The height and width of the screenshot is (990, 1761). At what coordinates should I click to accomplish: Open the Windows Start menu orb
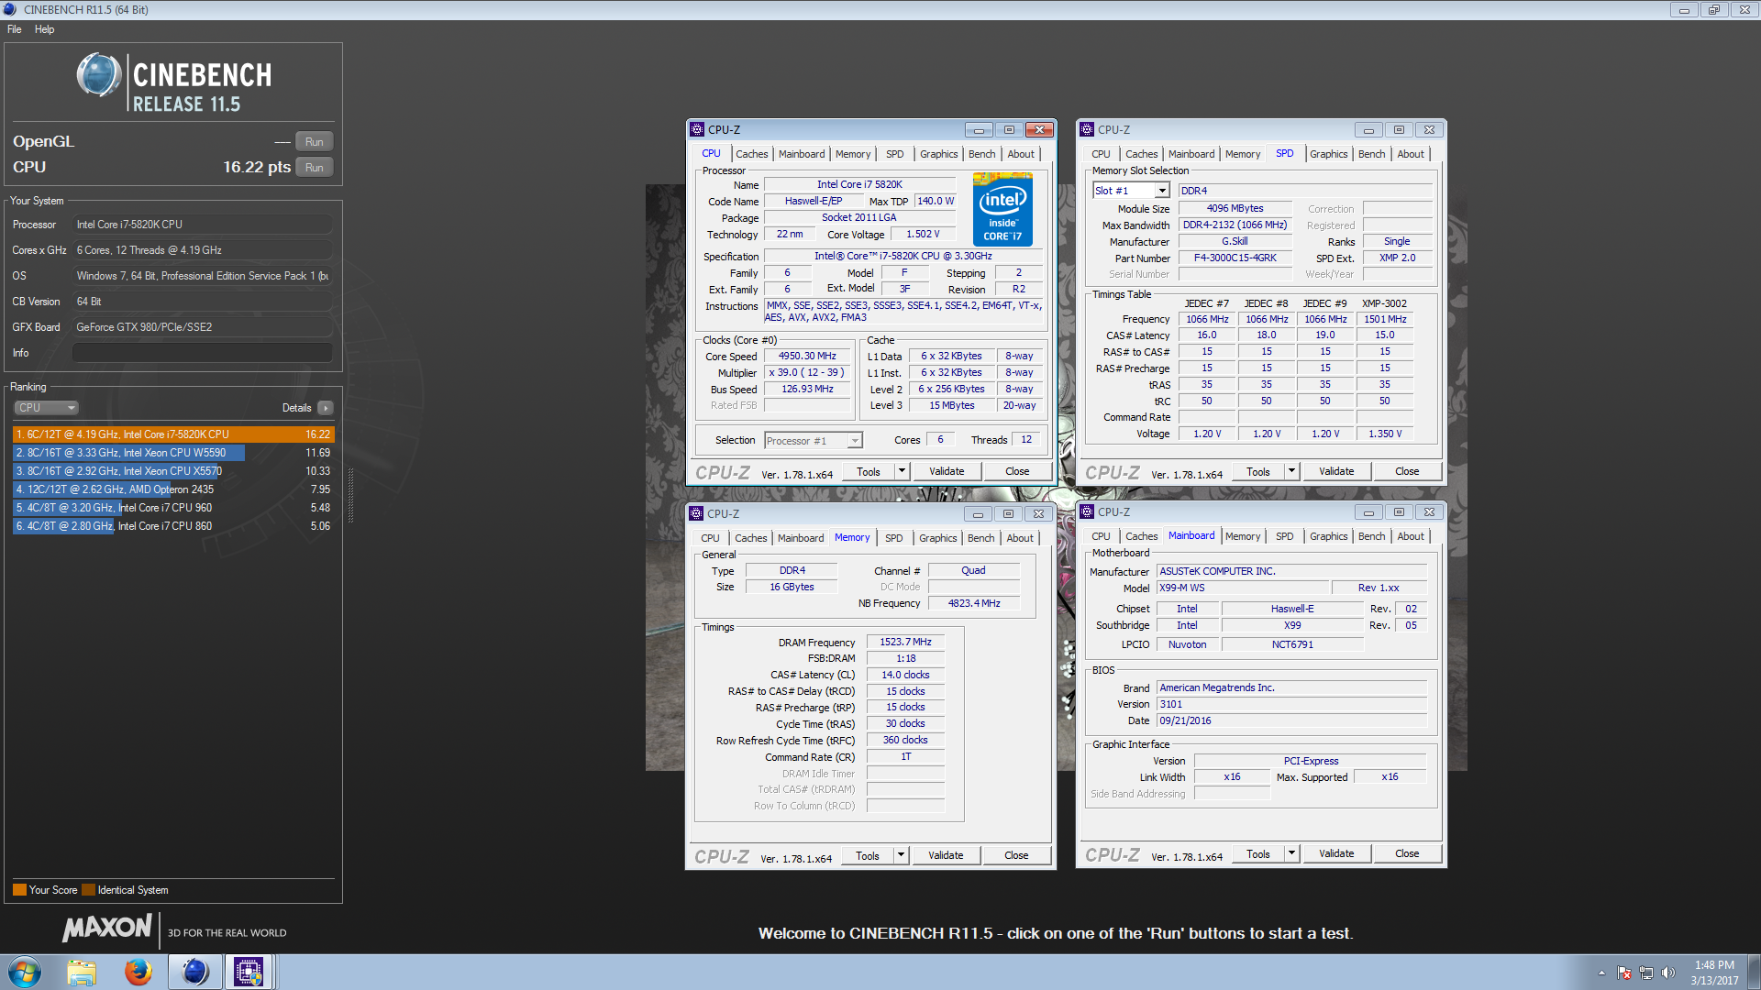25,972
